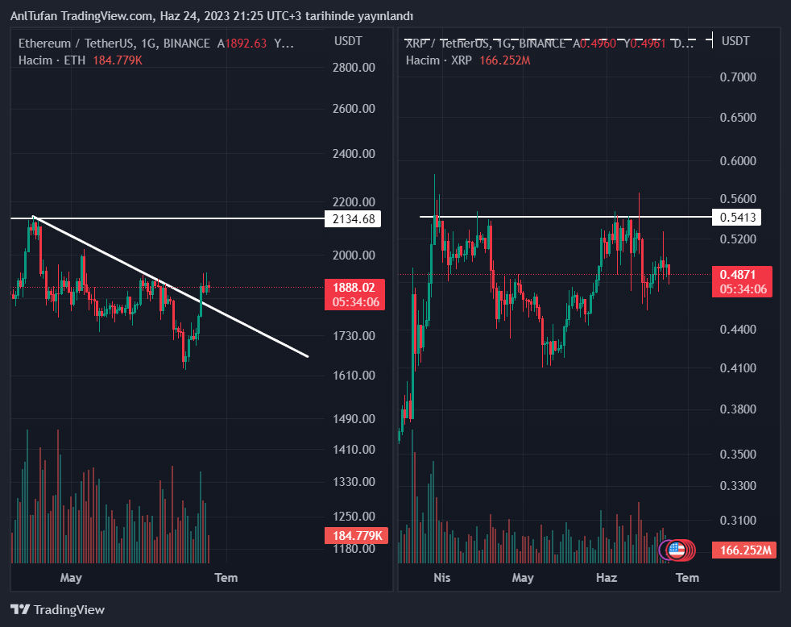Click the Nis label on XRP time axis
Screen dimensions: 791x627
coord(441,577)
